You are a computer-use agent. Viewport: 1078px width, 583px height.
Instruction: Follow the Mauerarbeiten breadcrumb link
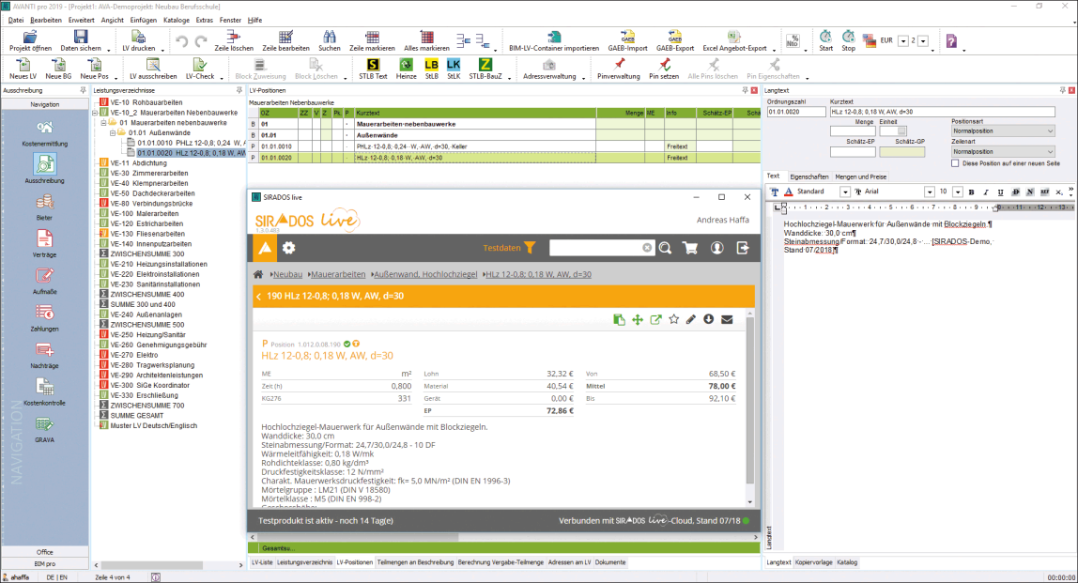[x=337, y=274]
